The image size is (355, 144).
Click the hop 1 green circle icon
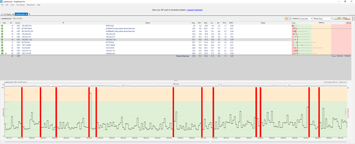2,26
